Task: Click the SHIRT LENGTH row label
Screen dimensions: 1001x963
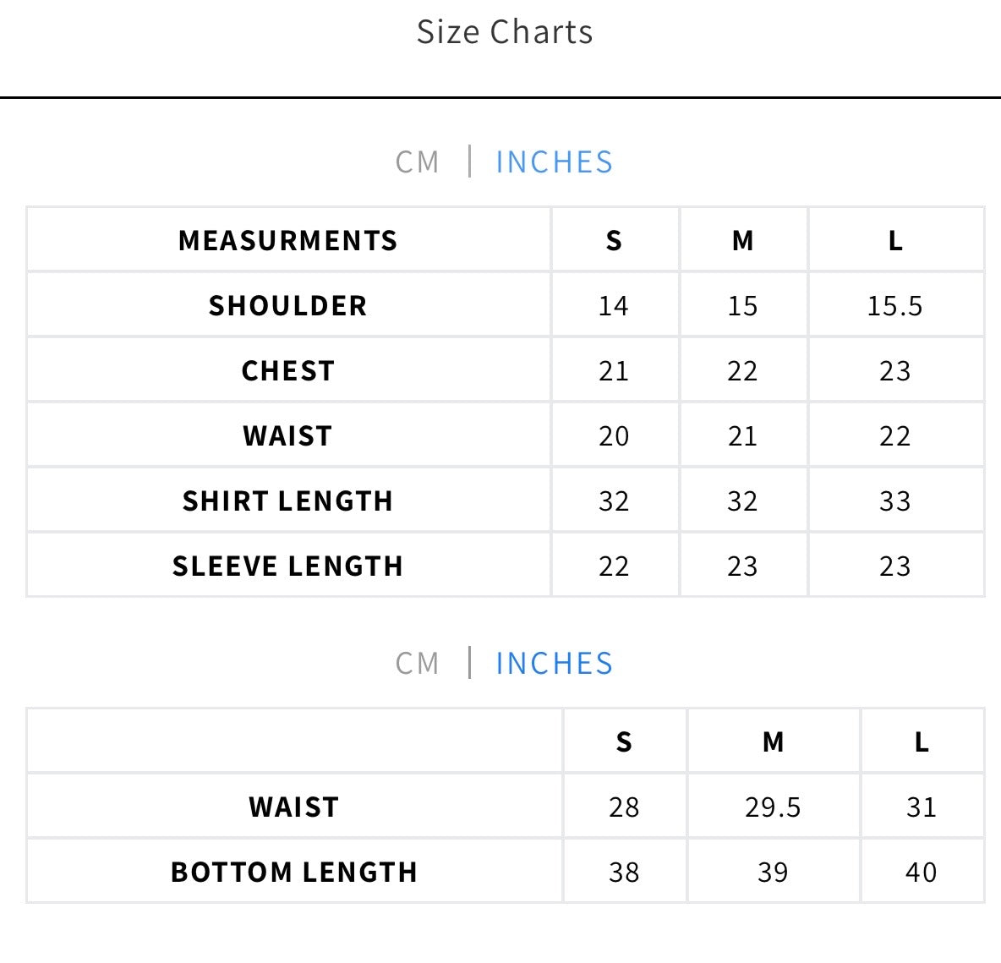Action: pyautogui.click(x=288, y=501)
